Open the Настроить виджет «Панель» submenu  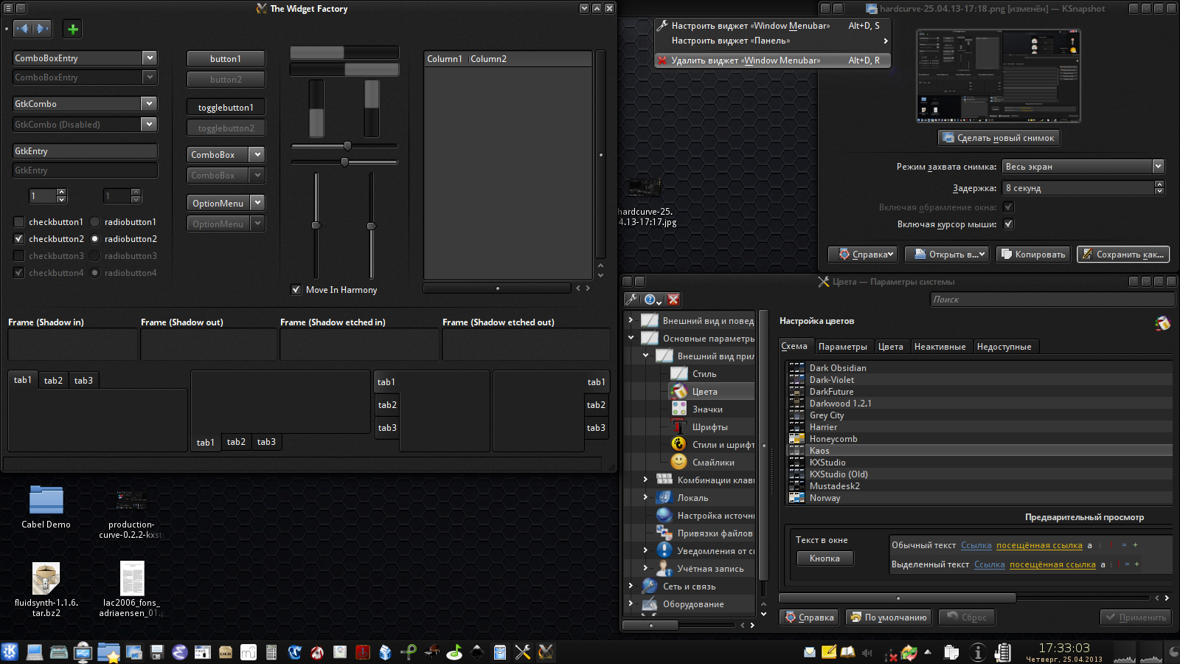(x=772, y=41)
